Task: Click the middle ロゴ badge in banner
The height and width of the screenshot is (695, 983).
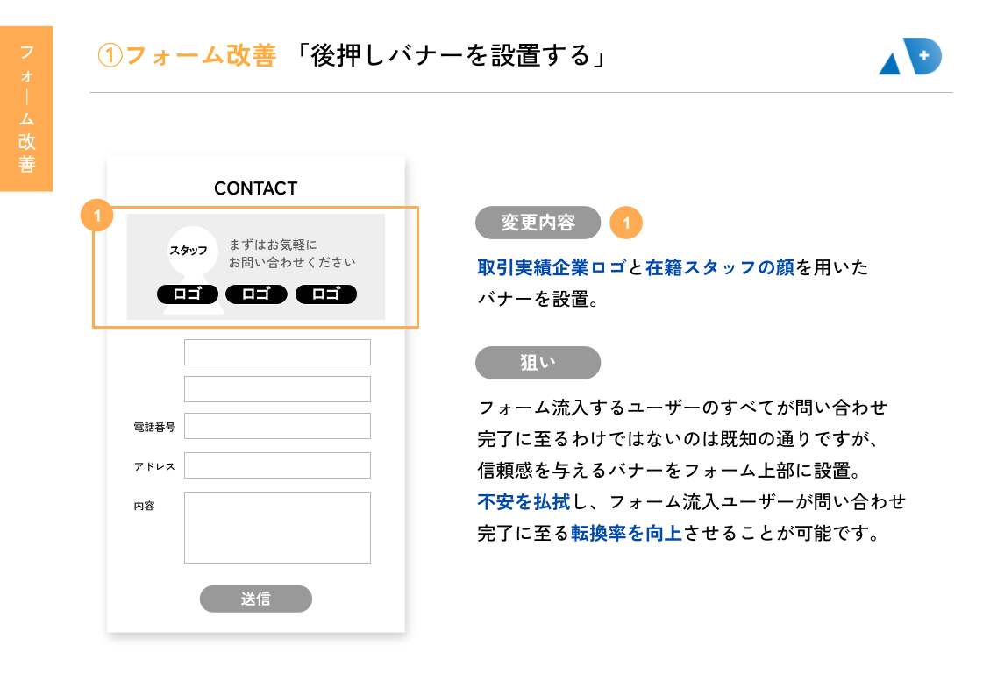Action: click(x=256, y=294)
